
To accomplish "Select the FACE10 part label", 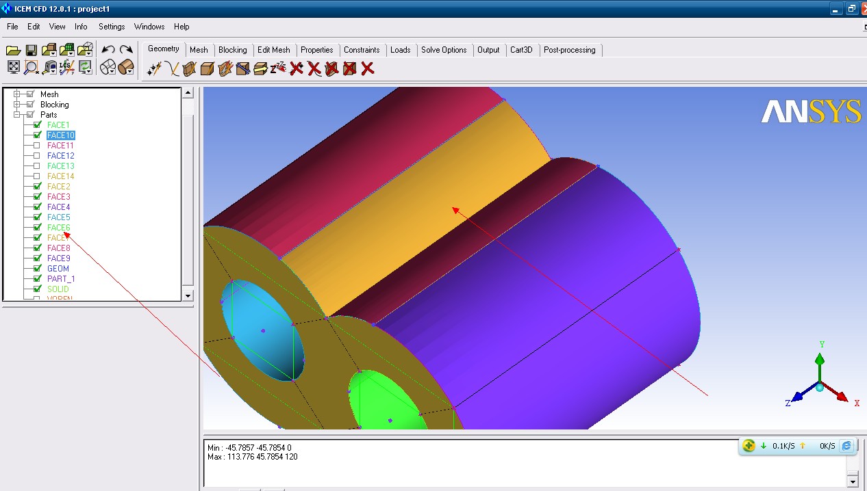I will [61, 135].
